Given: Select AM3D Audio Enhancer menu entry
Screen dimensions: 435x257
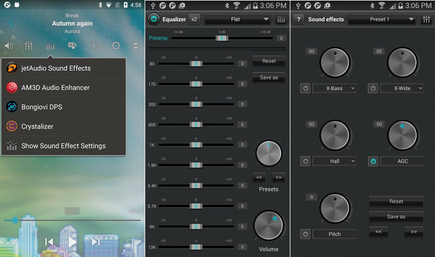Looking at the screenshot, I should coord(64,87).
